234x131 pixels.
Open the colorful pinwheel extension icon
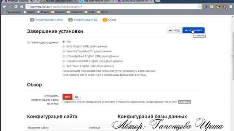coord(205,7)
